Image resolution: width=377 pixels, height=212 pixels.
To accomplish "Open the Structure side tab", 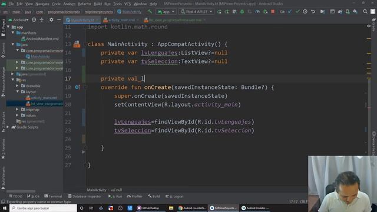I will 3,122.
